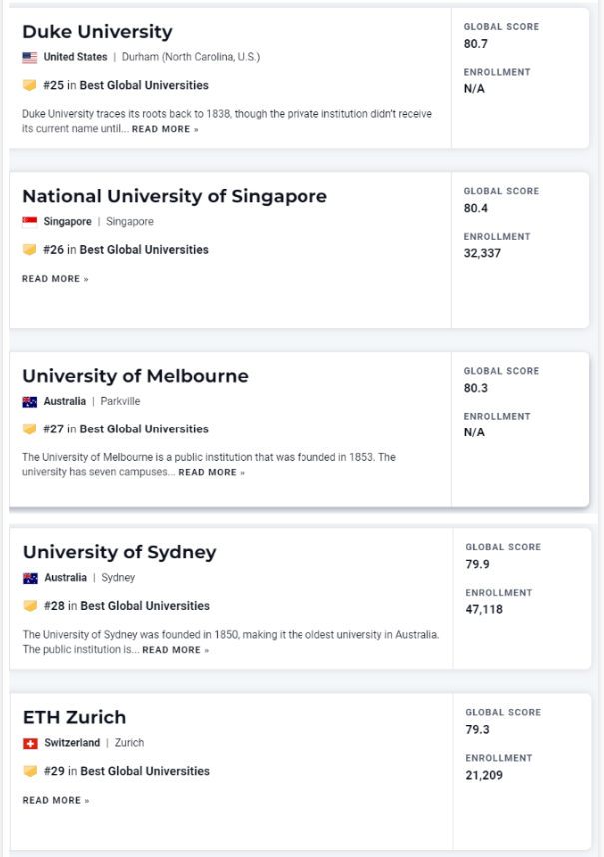Click Australia flag under University of Melbourne

point(30,402)
